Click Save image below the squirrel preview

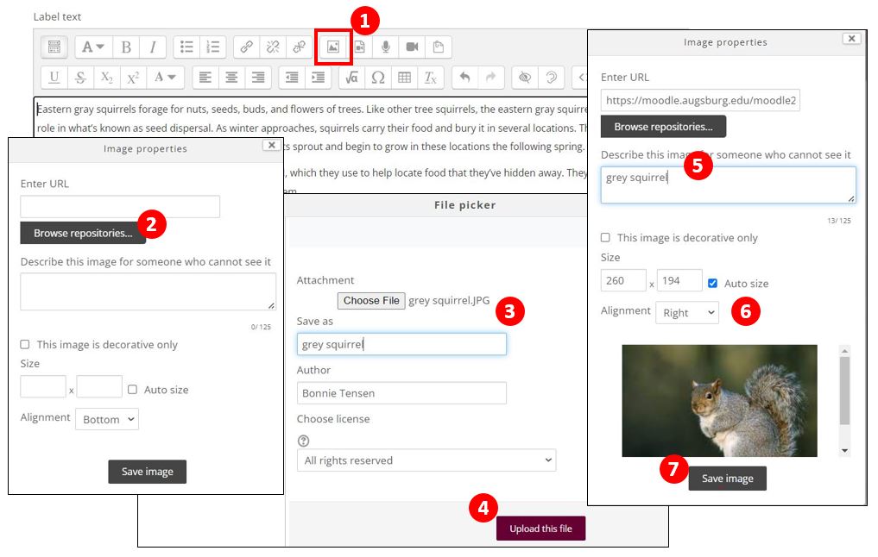click(x=728, y=479)
